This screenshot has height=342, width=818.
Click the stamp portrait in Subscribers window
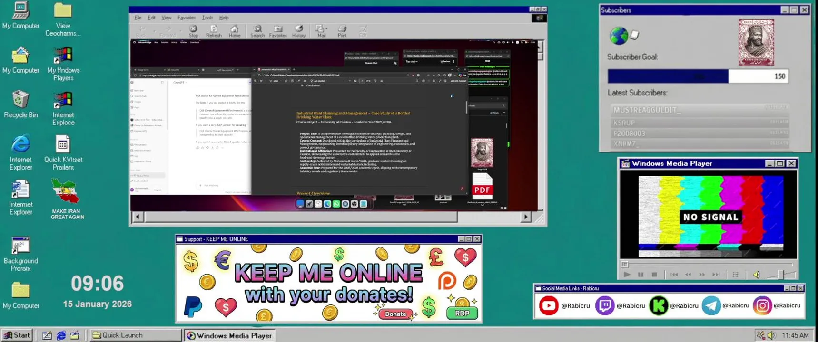pos(756,42)
